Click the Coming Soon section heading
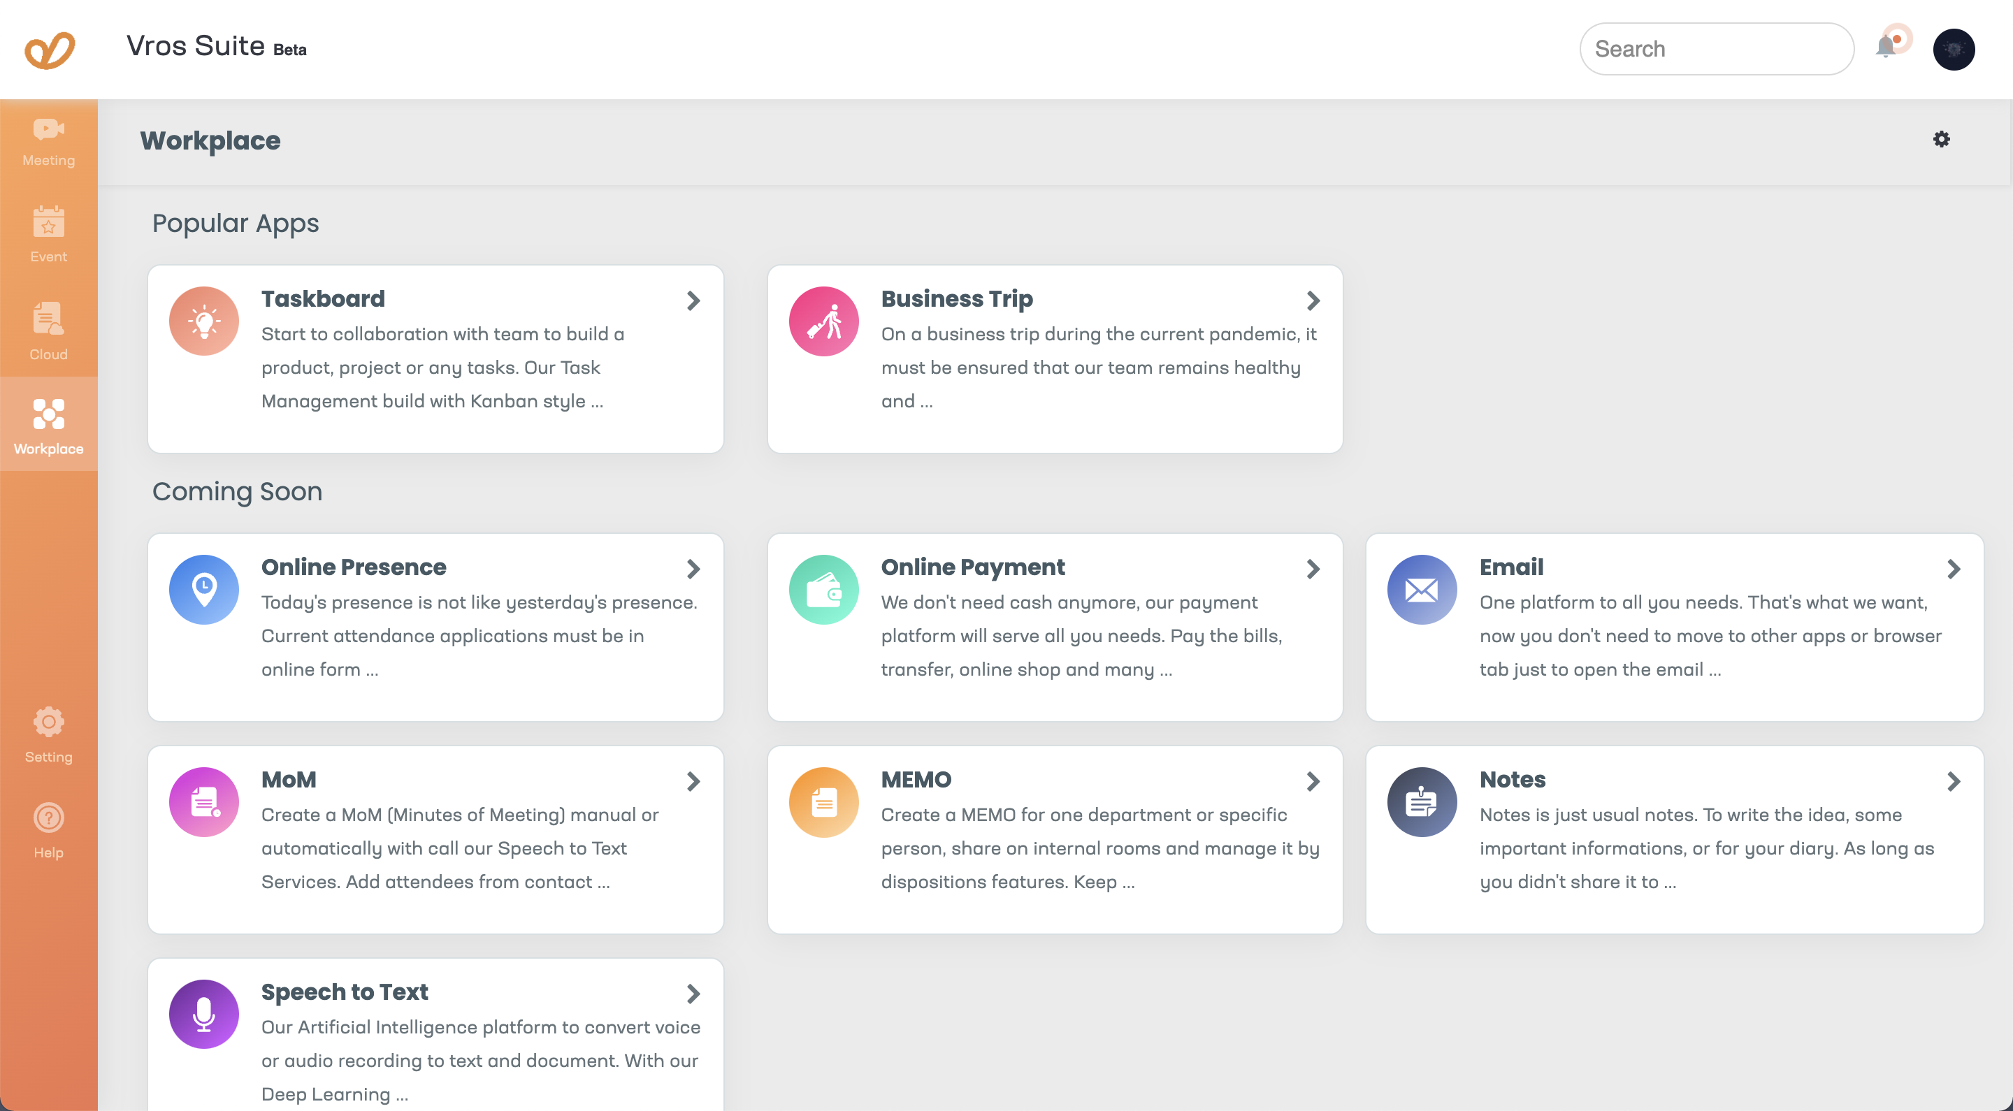Screen dimensions: 2013x1111 pyautogui.click(x=237, y=491)
